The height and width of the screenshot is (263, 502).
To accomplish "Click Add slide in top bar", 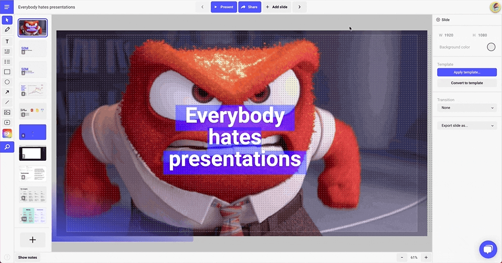I will tap(277, 7).
